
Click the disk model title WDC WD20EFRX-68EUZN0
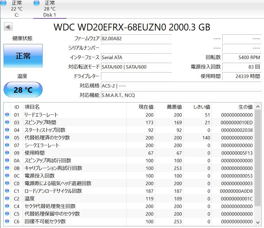click(110, 27)
